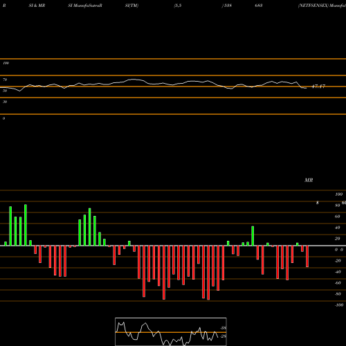Click the "(NETFSENSEX) Munafa" header text
Image resolution: width=346 pixels, height=346 pixels.
point(322,6)
